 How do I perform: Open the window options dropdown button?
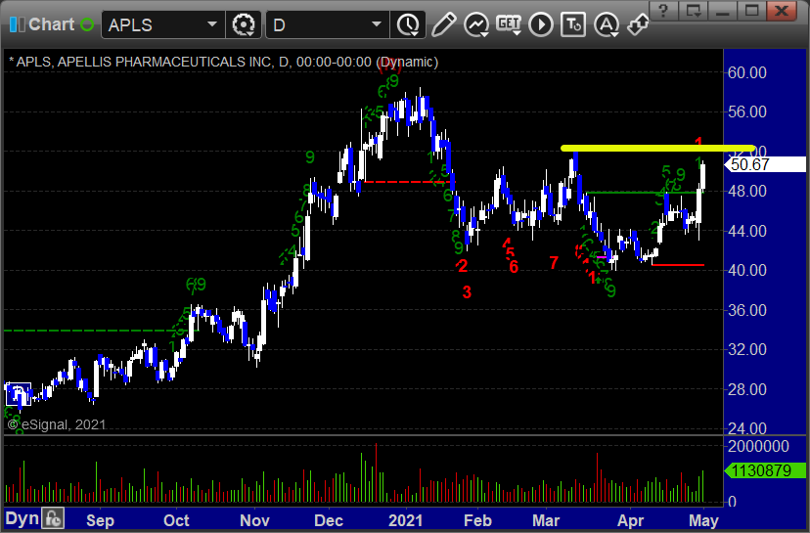[x=693, y=11]
